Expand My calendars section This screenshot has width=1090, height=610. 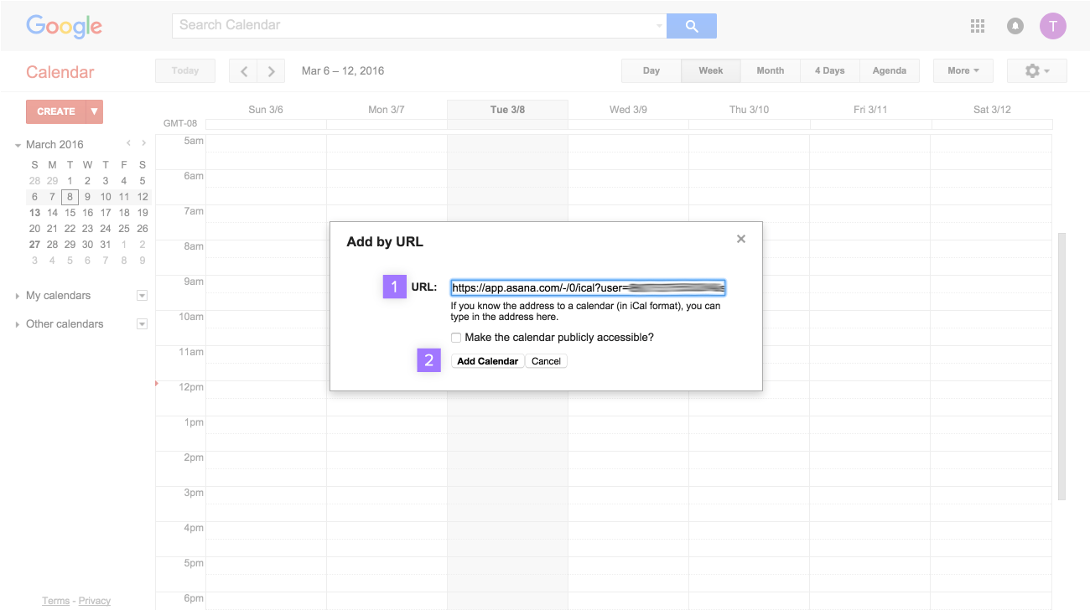[18, 296]
